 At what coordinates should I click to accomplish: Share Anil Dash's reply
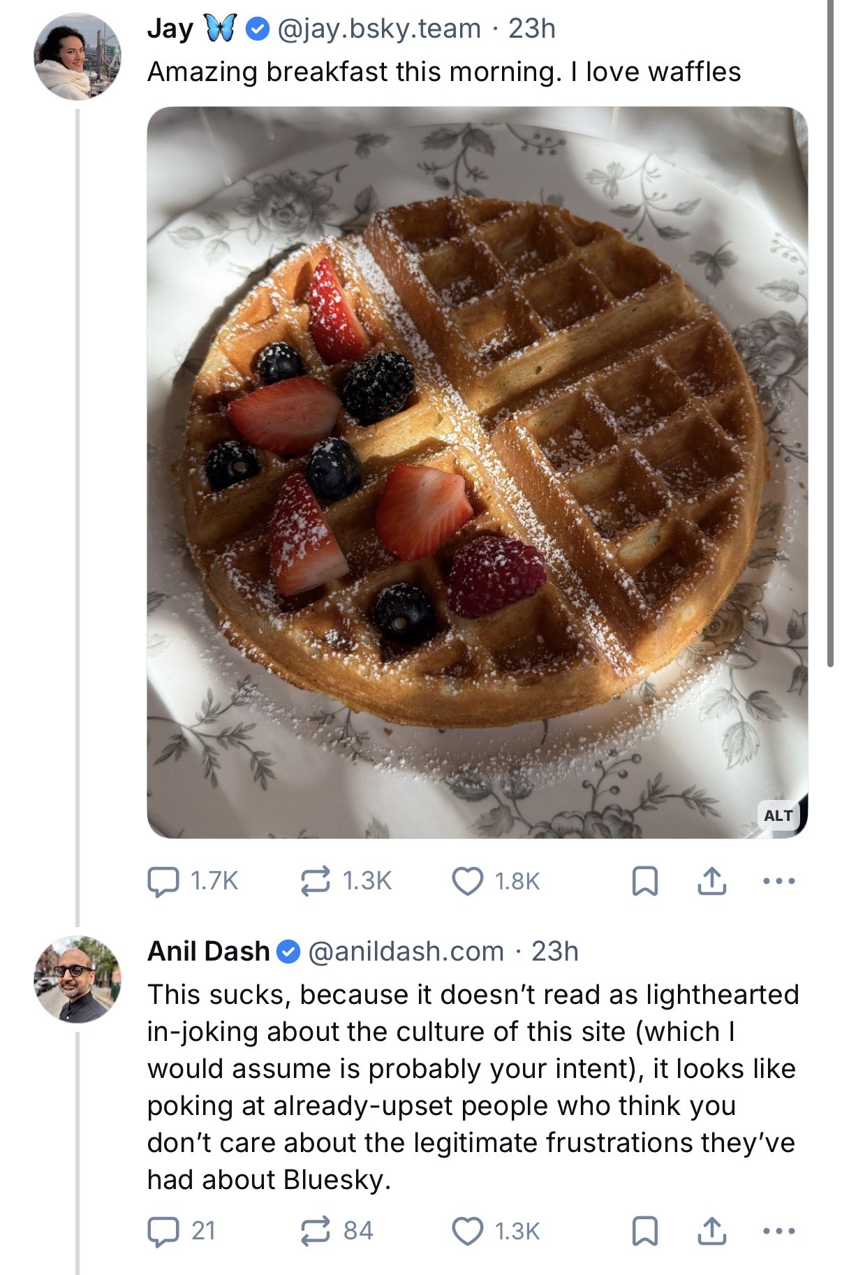(x=711, y=1230)
